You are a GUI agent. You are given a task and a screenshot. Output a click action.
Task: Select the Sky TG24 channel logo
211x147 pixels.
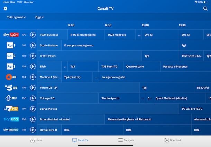(x=11, y=35)
